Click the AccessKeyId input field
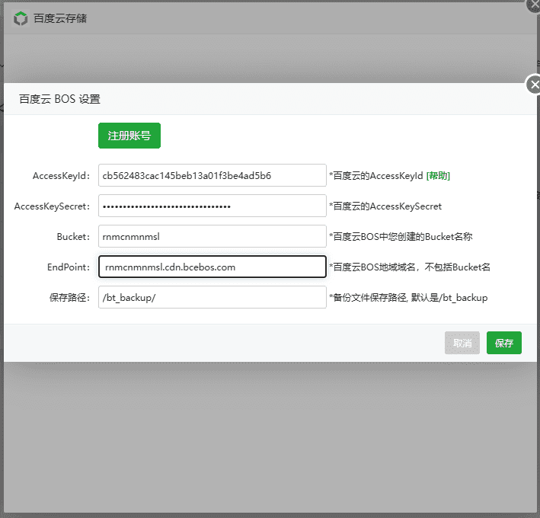Viewport: 540px width, 518px height. tap(212, 175)
